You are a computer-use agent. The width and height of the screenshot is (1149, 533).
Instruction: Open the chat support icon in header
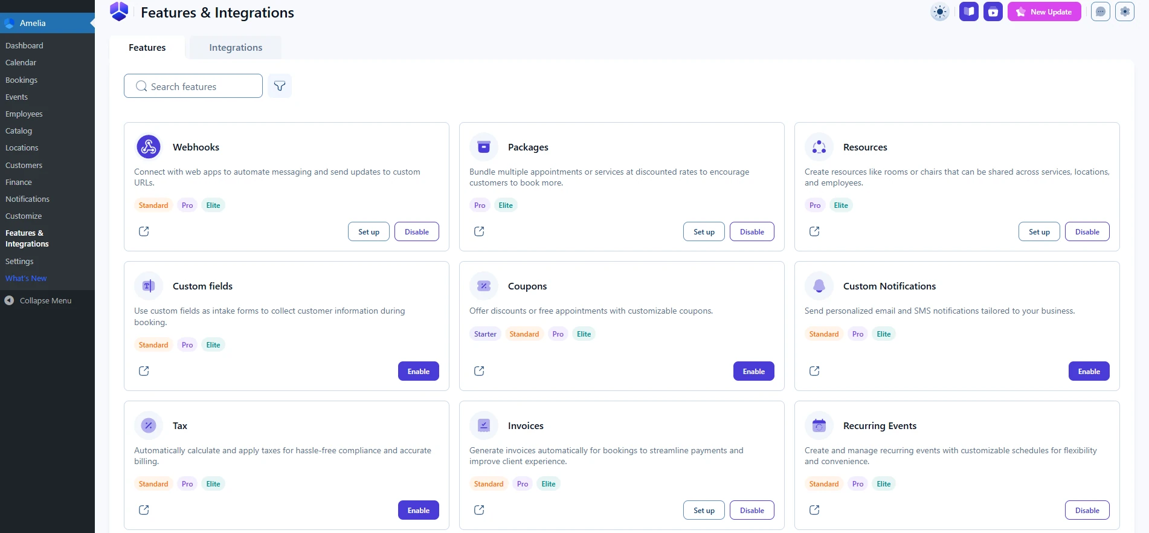(1100, 12)
